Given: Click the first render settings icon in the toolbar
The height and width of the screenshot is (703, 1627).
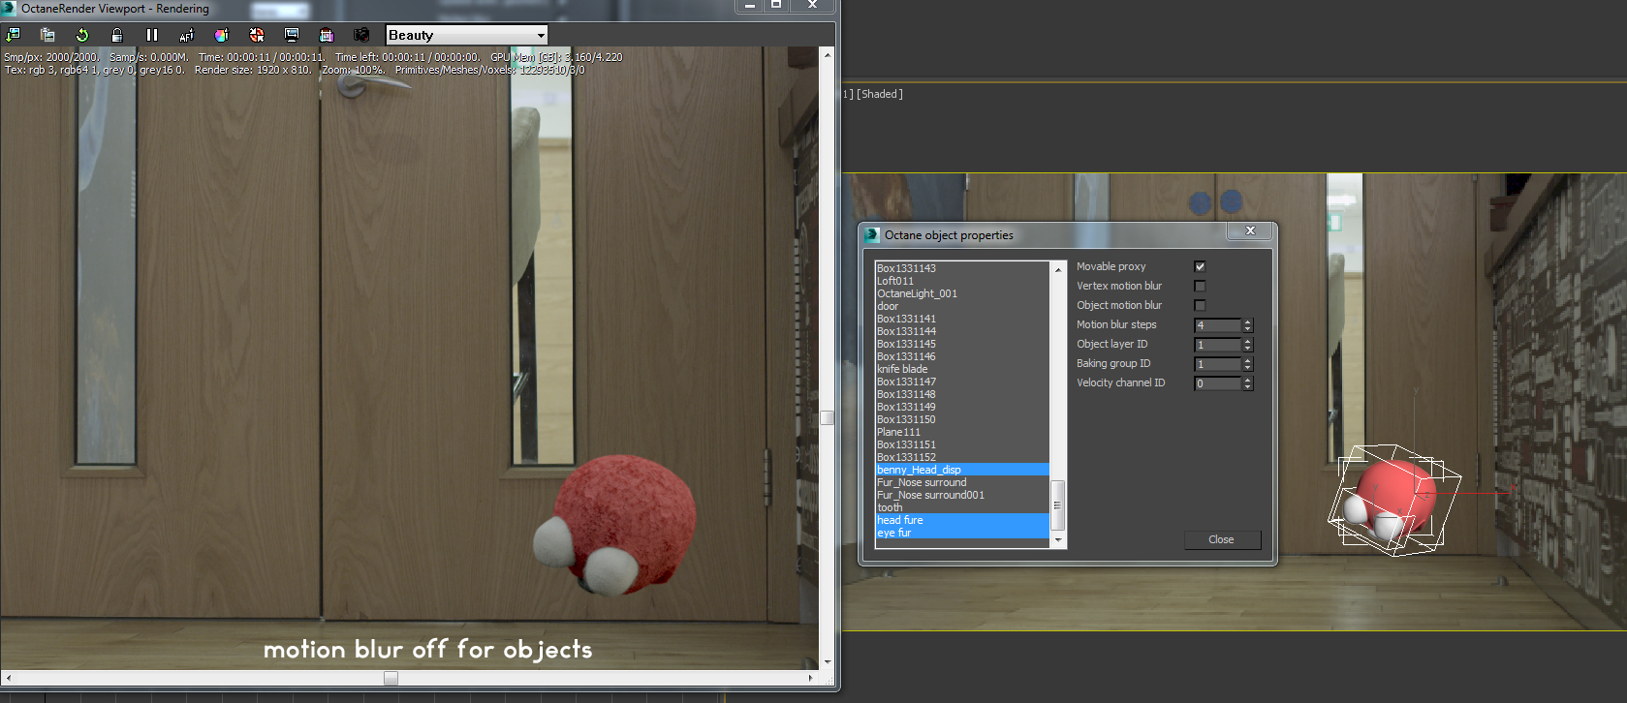Looking at the screenshot, I should [13, 35].
